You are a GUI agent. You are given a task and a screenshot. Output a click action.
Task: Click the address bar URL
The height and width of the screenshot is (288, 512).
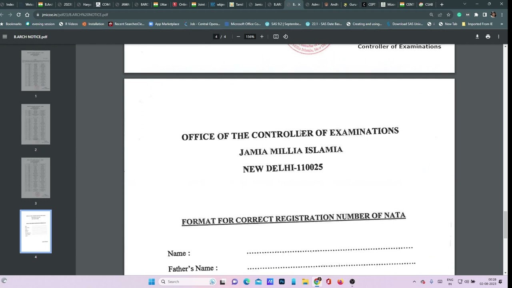75,15
